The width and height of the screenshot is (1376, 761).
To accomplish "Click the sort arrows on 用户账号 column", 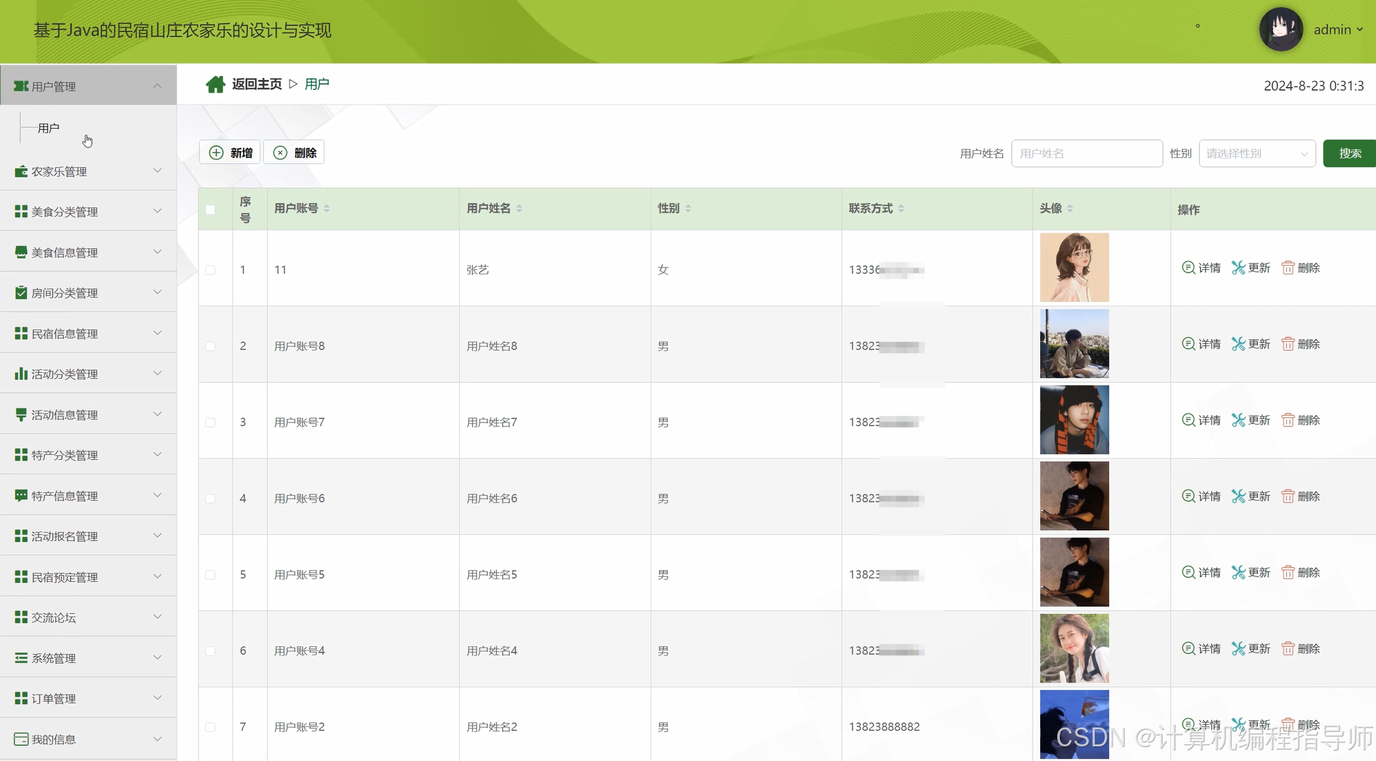I will [327, 208].
